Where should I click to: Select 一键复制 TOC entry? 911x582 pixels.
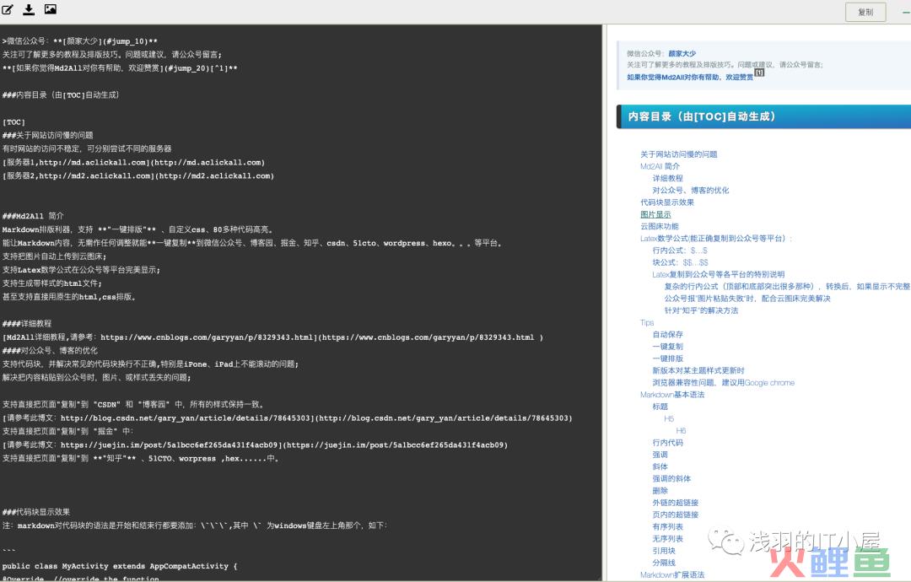click(667, 347)
